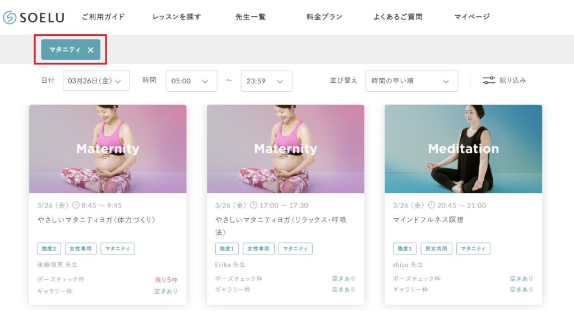Click clock icon on 20:45 lesson
Image resolution: width=574 pixels, height=311 pixels.
pos(432,205)
